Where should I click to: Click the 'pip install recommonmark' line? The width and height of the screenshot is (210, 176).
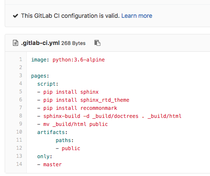pyautogui.click(x=77, y=108)
